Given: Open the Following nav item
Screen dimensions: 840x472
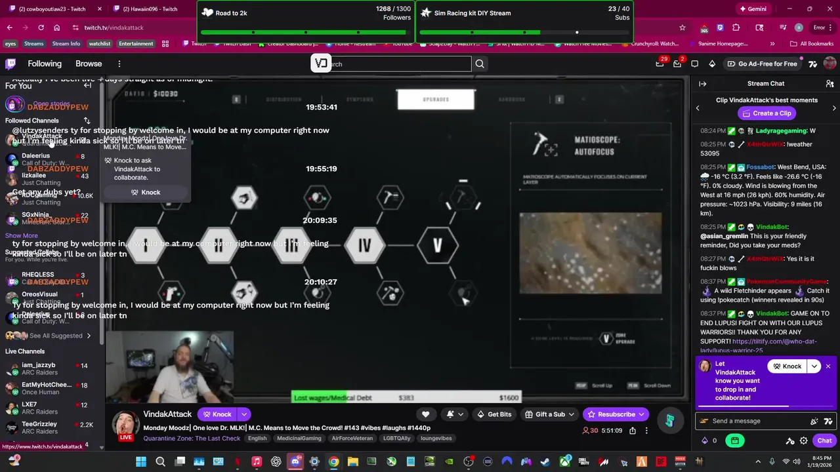Looking at the screenshot, I should click(45, 64).
